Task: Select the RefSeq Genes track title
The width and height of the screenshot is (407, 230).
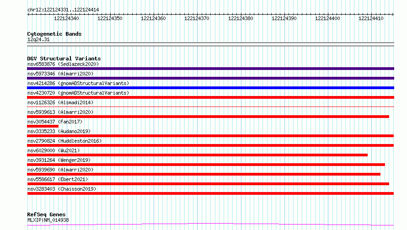Action: point(46,215)
